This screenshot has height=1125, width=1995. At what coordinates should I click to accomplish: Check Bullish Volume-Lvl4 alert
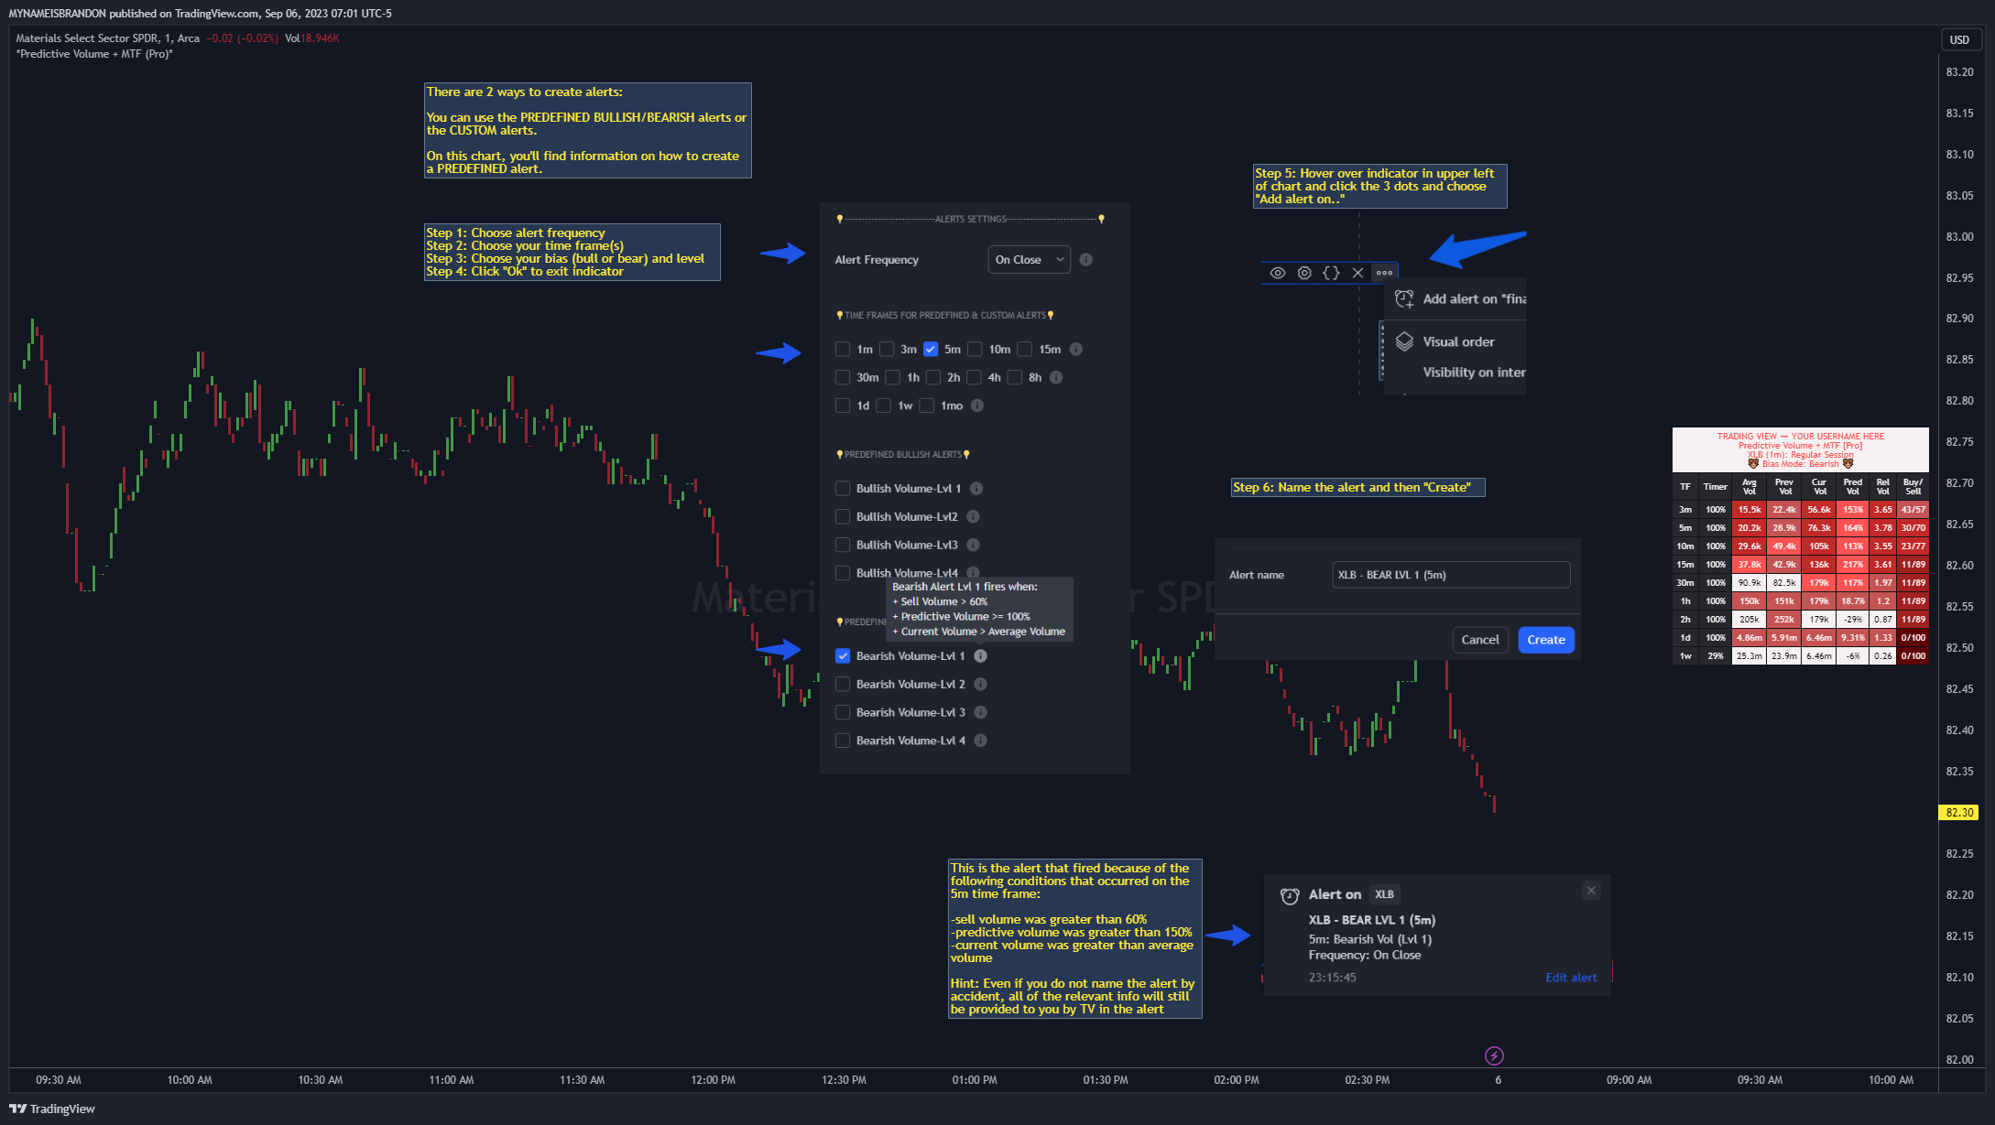843,573
